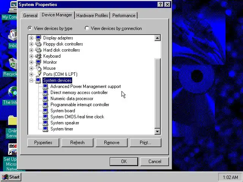Expand the Ports (COM & LPT) node
This screenshot has width=243, height=182.
(31, 74)
